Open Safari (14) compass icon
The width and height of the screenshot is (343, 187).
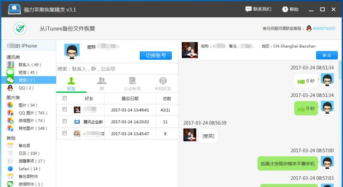(x=10, y=169)
